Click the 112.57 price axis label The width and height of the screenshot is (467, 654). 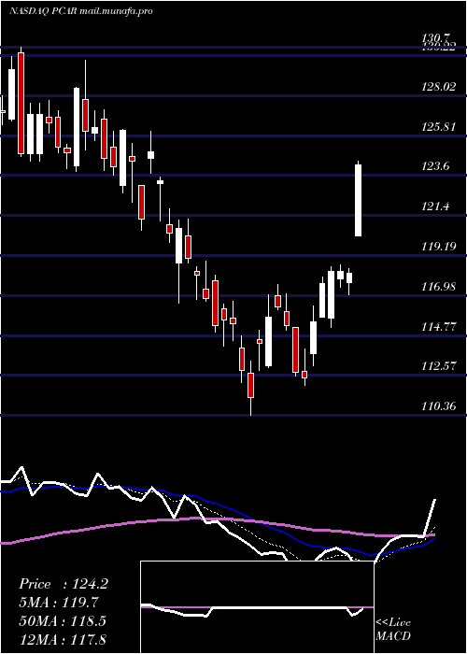439,366
